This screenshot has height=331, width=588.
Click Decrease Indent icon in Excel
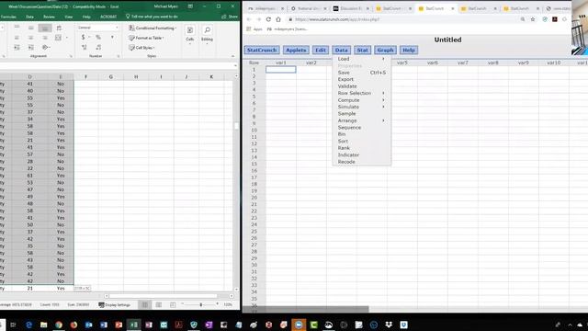tap(17, 47)
